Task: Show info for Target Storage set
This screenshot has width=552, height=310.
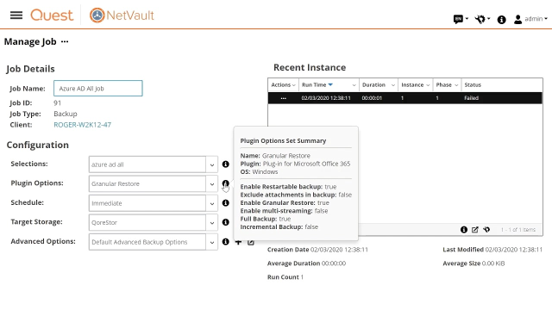Action: pos(226,222)
